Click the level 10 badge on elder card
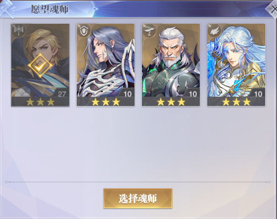 click(193, 94)
